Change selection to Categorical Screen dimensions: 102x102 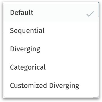tap(51, 67)
